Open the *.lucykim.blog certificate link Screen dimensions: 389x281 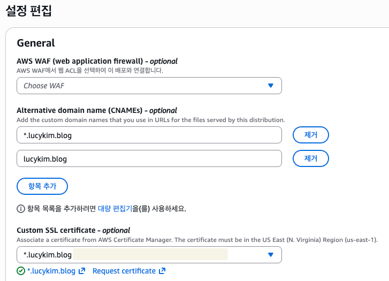pos(51,271)
